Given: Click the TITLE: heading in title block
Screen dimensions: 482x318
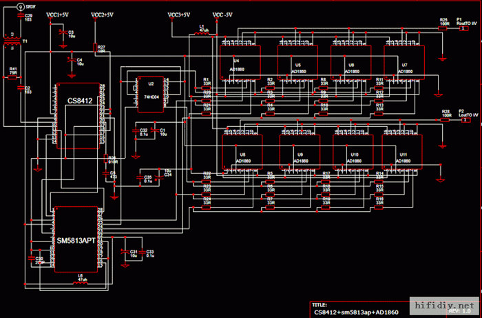Looking at the screenshot, I should pos(319,305).
